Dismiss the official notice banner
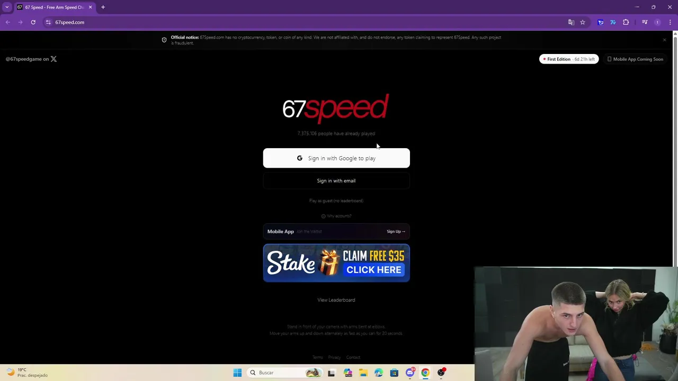The height and width of the screenshot is (381, 678). [x=664, y=40]
